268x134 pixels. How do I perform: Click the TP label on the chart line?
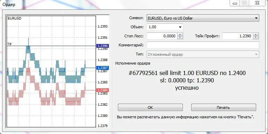9,44
